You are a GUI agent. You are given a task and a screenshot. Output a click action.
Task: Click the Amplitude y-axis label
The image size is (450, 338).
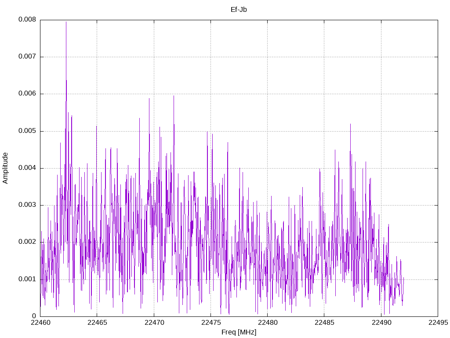click(x=5, y=168)
